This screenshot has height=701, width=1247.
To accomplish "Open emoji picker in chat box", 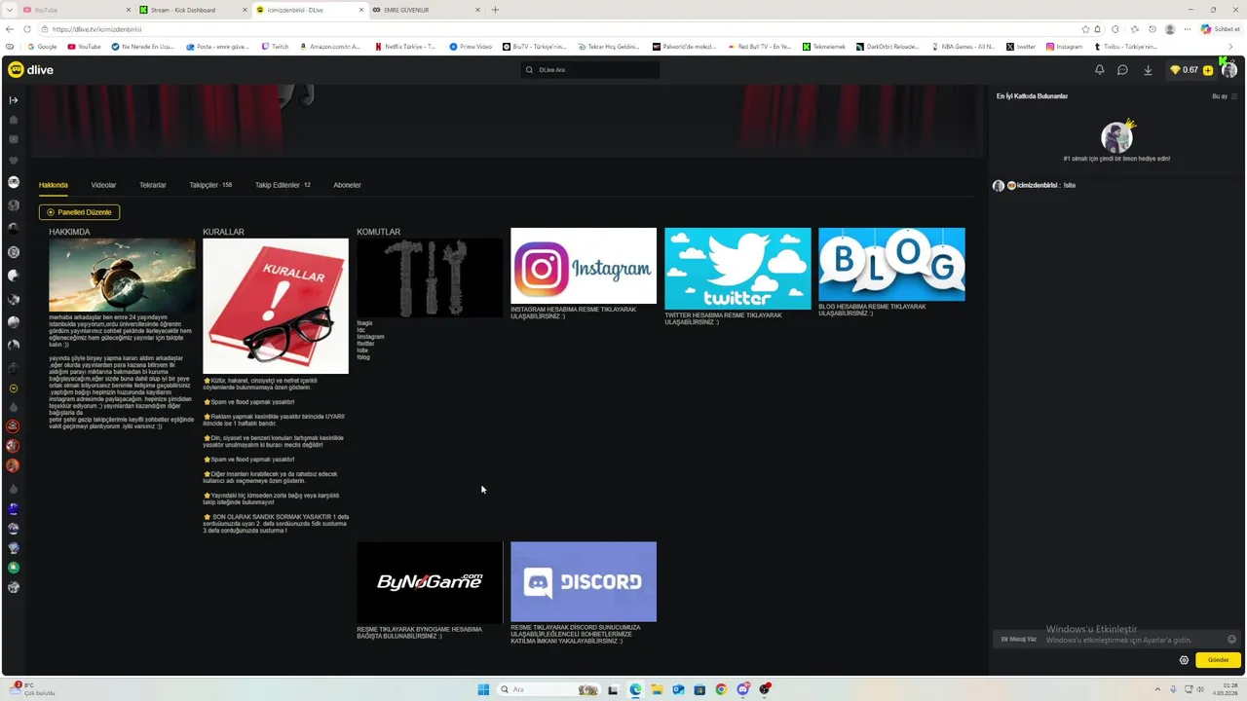I will coord(1231,640).
